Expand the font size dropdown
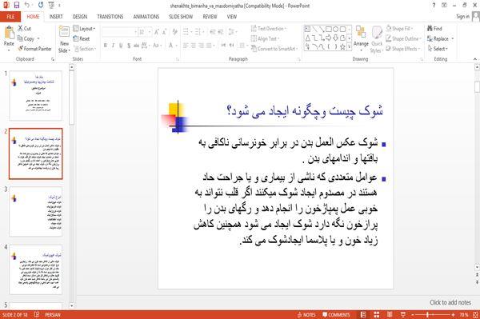 pos(150,32)
